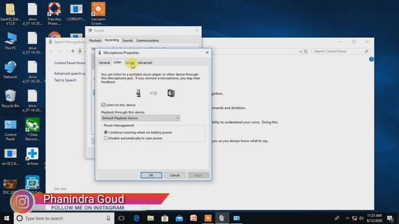Open Microsoft Edge from the taskbar

137,218
